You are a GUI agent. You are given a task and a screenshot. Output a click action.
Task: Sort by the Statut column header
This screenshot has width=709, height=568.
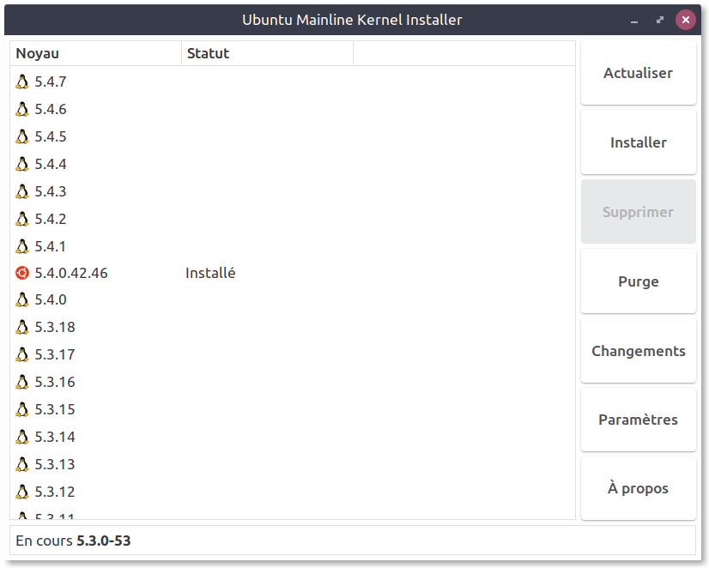coord(267,53)
